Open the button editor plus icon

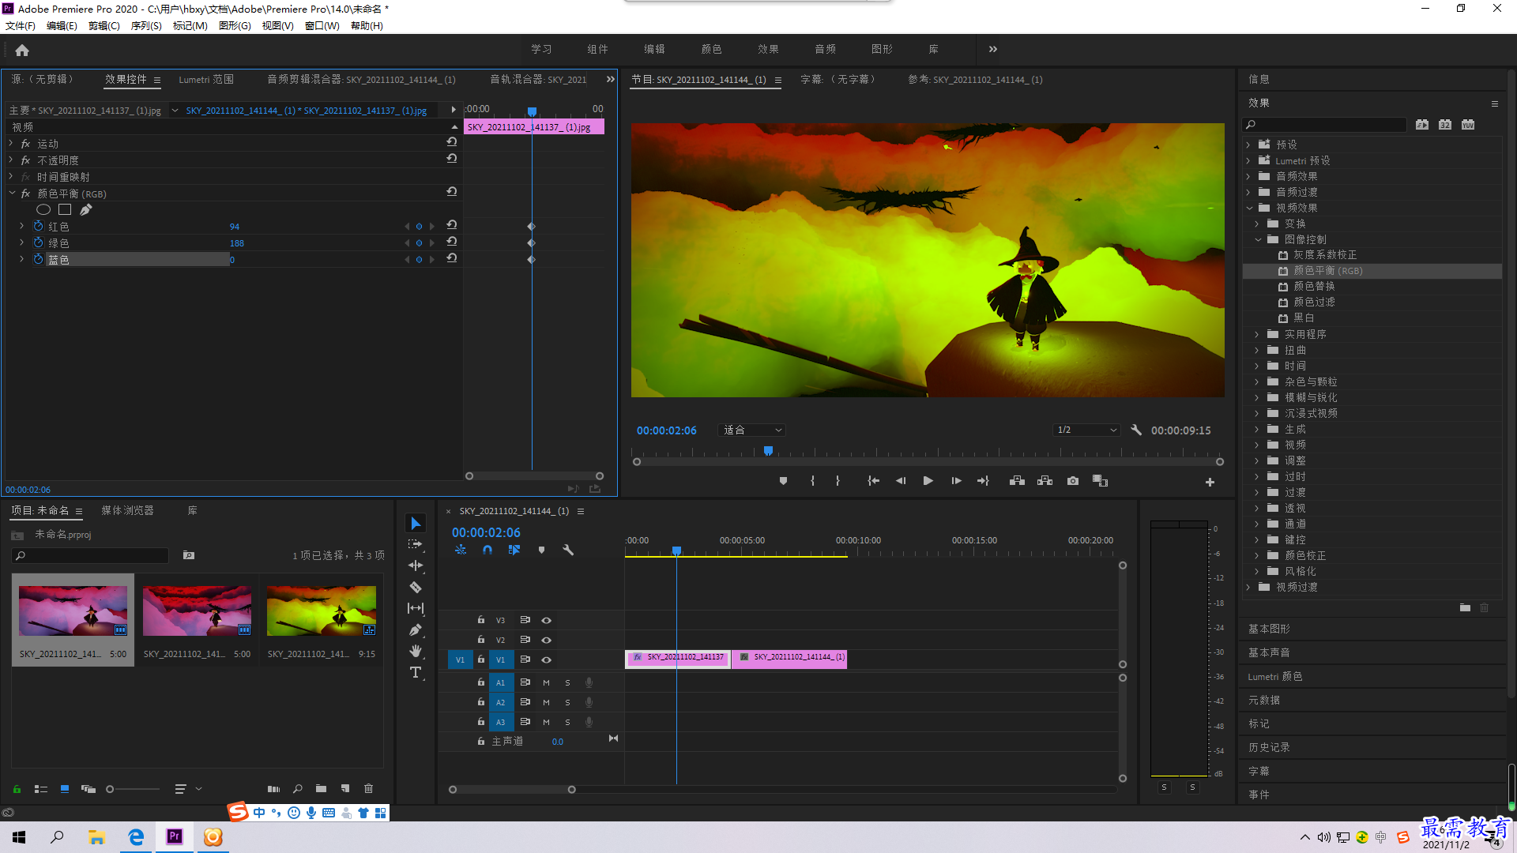[x=1210, y=482]
